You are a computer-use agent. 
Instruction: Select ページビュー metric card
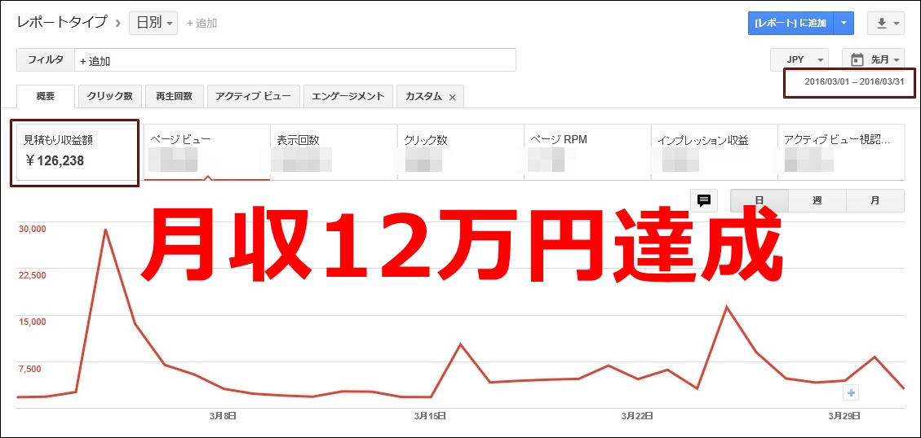click(206, 152)
